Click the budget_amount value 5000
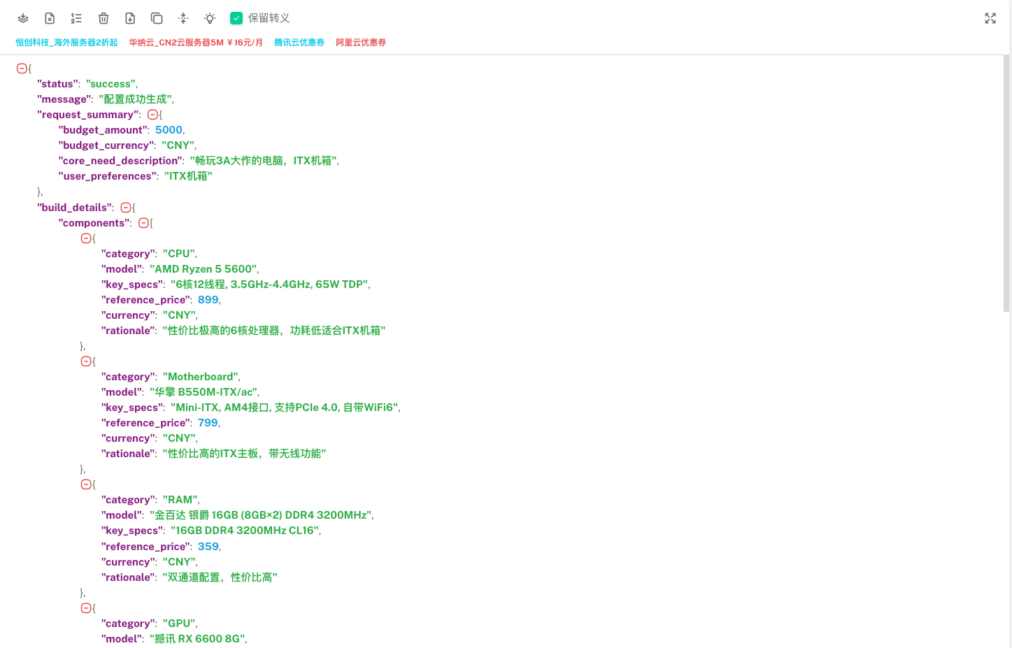 coord(169,130)
